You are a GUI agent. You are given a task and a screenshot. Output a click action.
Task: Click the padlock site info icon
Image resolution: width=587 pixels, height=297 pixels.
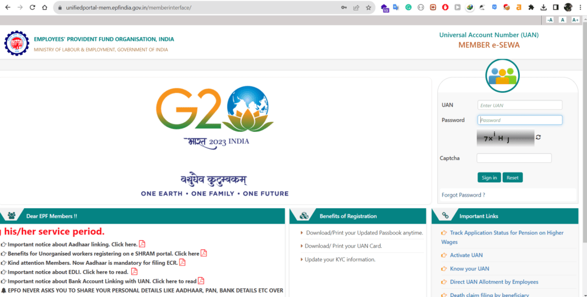[60, 7]
